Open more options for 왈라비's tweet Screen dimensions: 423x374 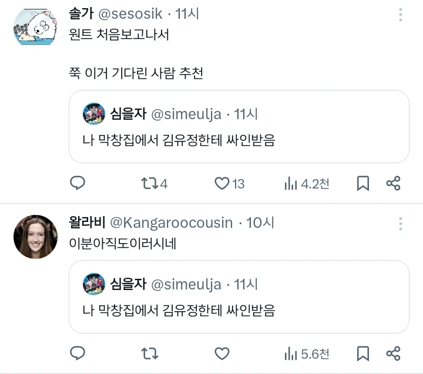[x=401, y=224]
